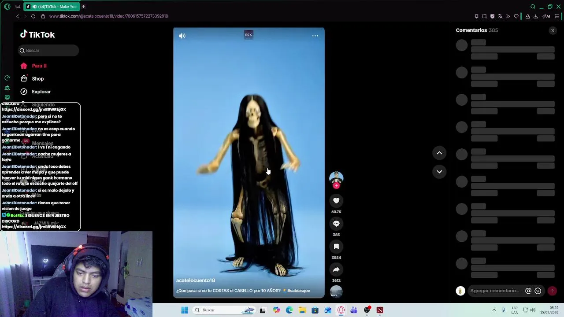Click the RGX badge atop the video
The width and height of the screenshot is (564, 317).
click(x=249, y=35)
